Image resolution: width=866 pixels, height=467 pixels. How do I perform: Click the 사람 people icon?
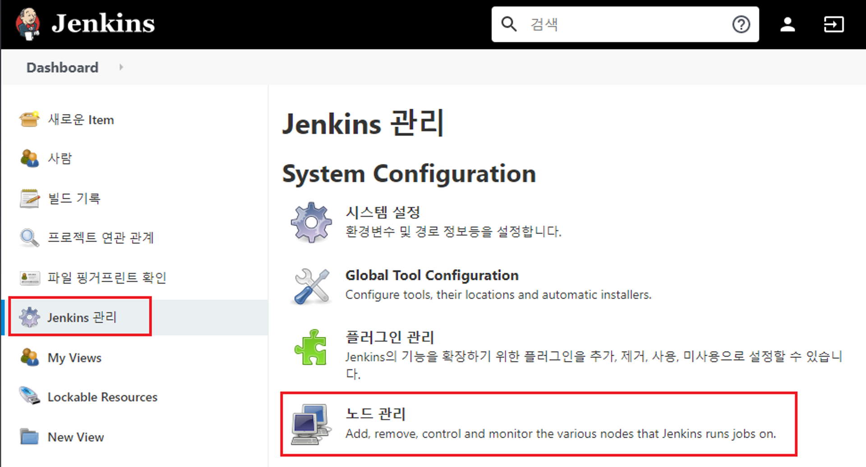click(x=29, y=158)
